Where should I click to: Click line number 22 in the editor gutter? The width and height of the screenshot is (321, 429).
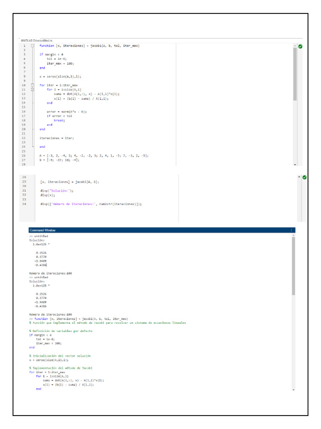pyautogui.click(x=23, y=138)
